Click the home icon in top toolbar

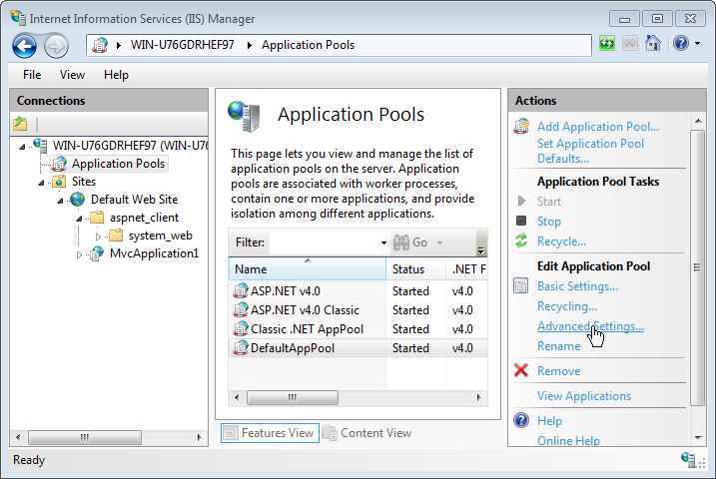tap(653, 44)
